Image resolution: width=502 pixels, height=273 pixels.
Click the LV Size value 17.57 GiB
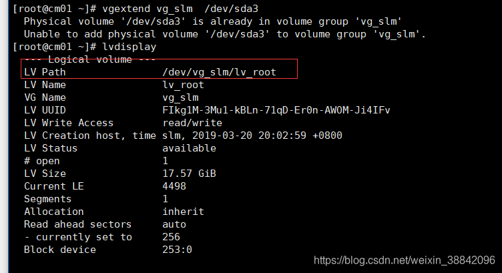[x=189, y=174]
